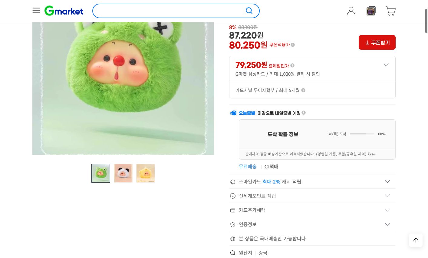The image size is (428, 258).
Task: Click the 쿠폰받기 coupon download button
Action: (377, 42)
